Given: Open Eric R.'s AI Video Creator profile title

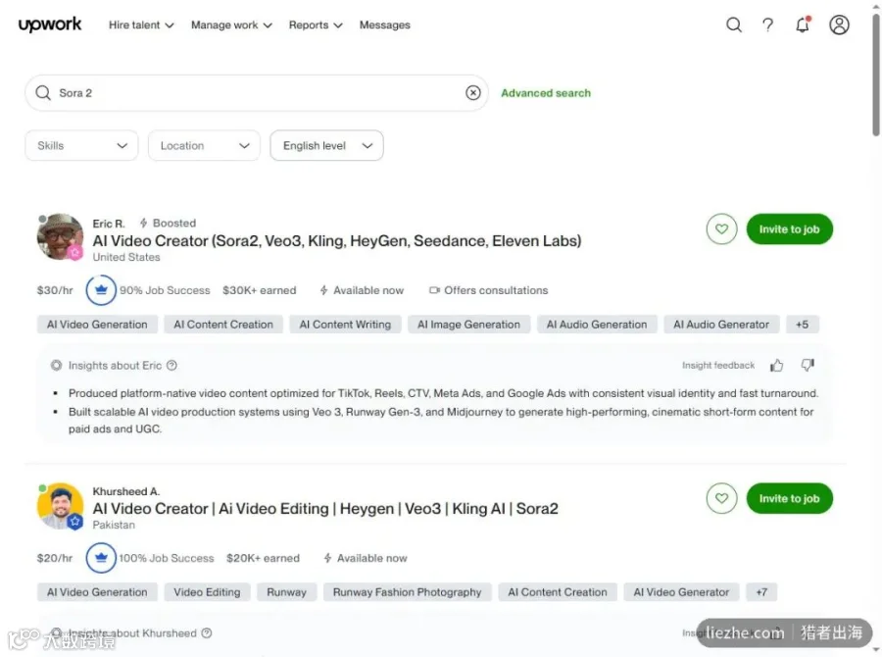Looking at the screenshot, I should (x=337, y=241).
